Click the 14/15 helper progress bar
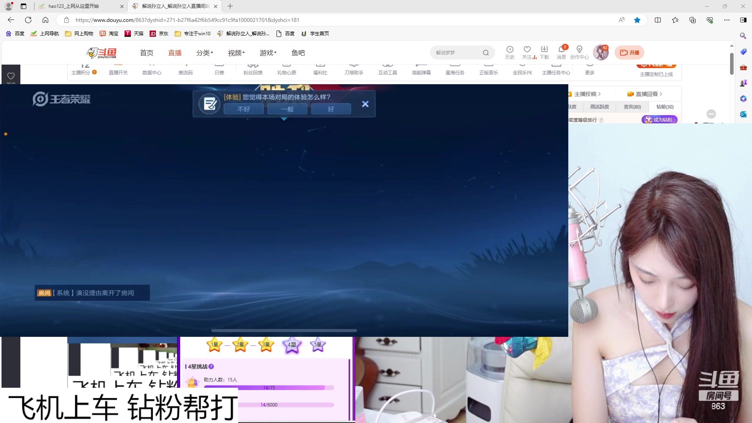Screen dimensions: 752x423 click(x=269, y=388)
